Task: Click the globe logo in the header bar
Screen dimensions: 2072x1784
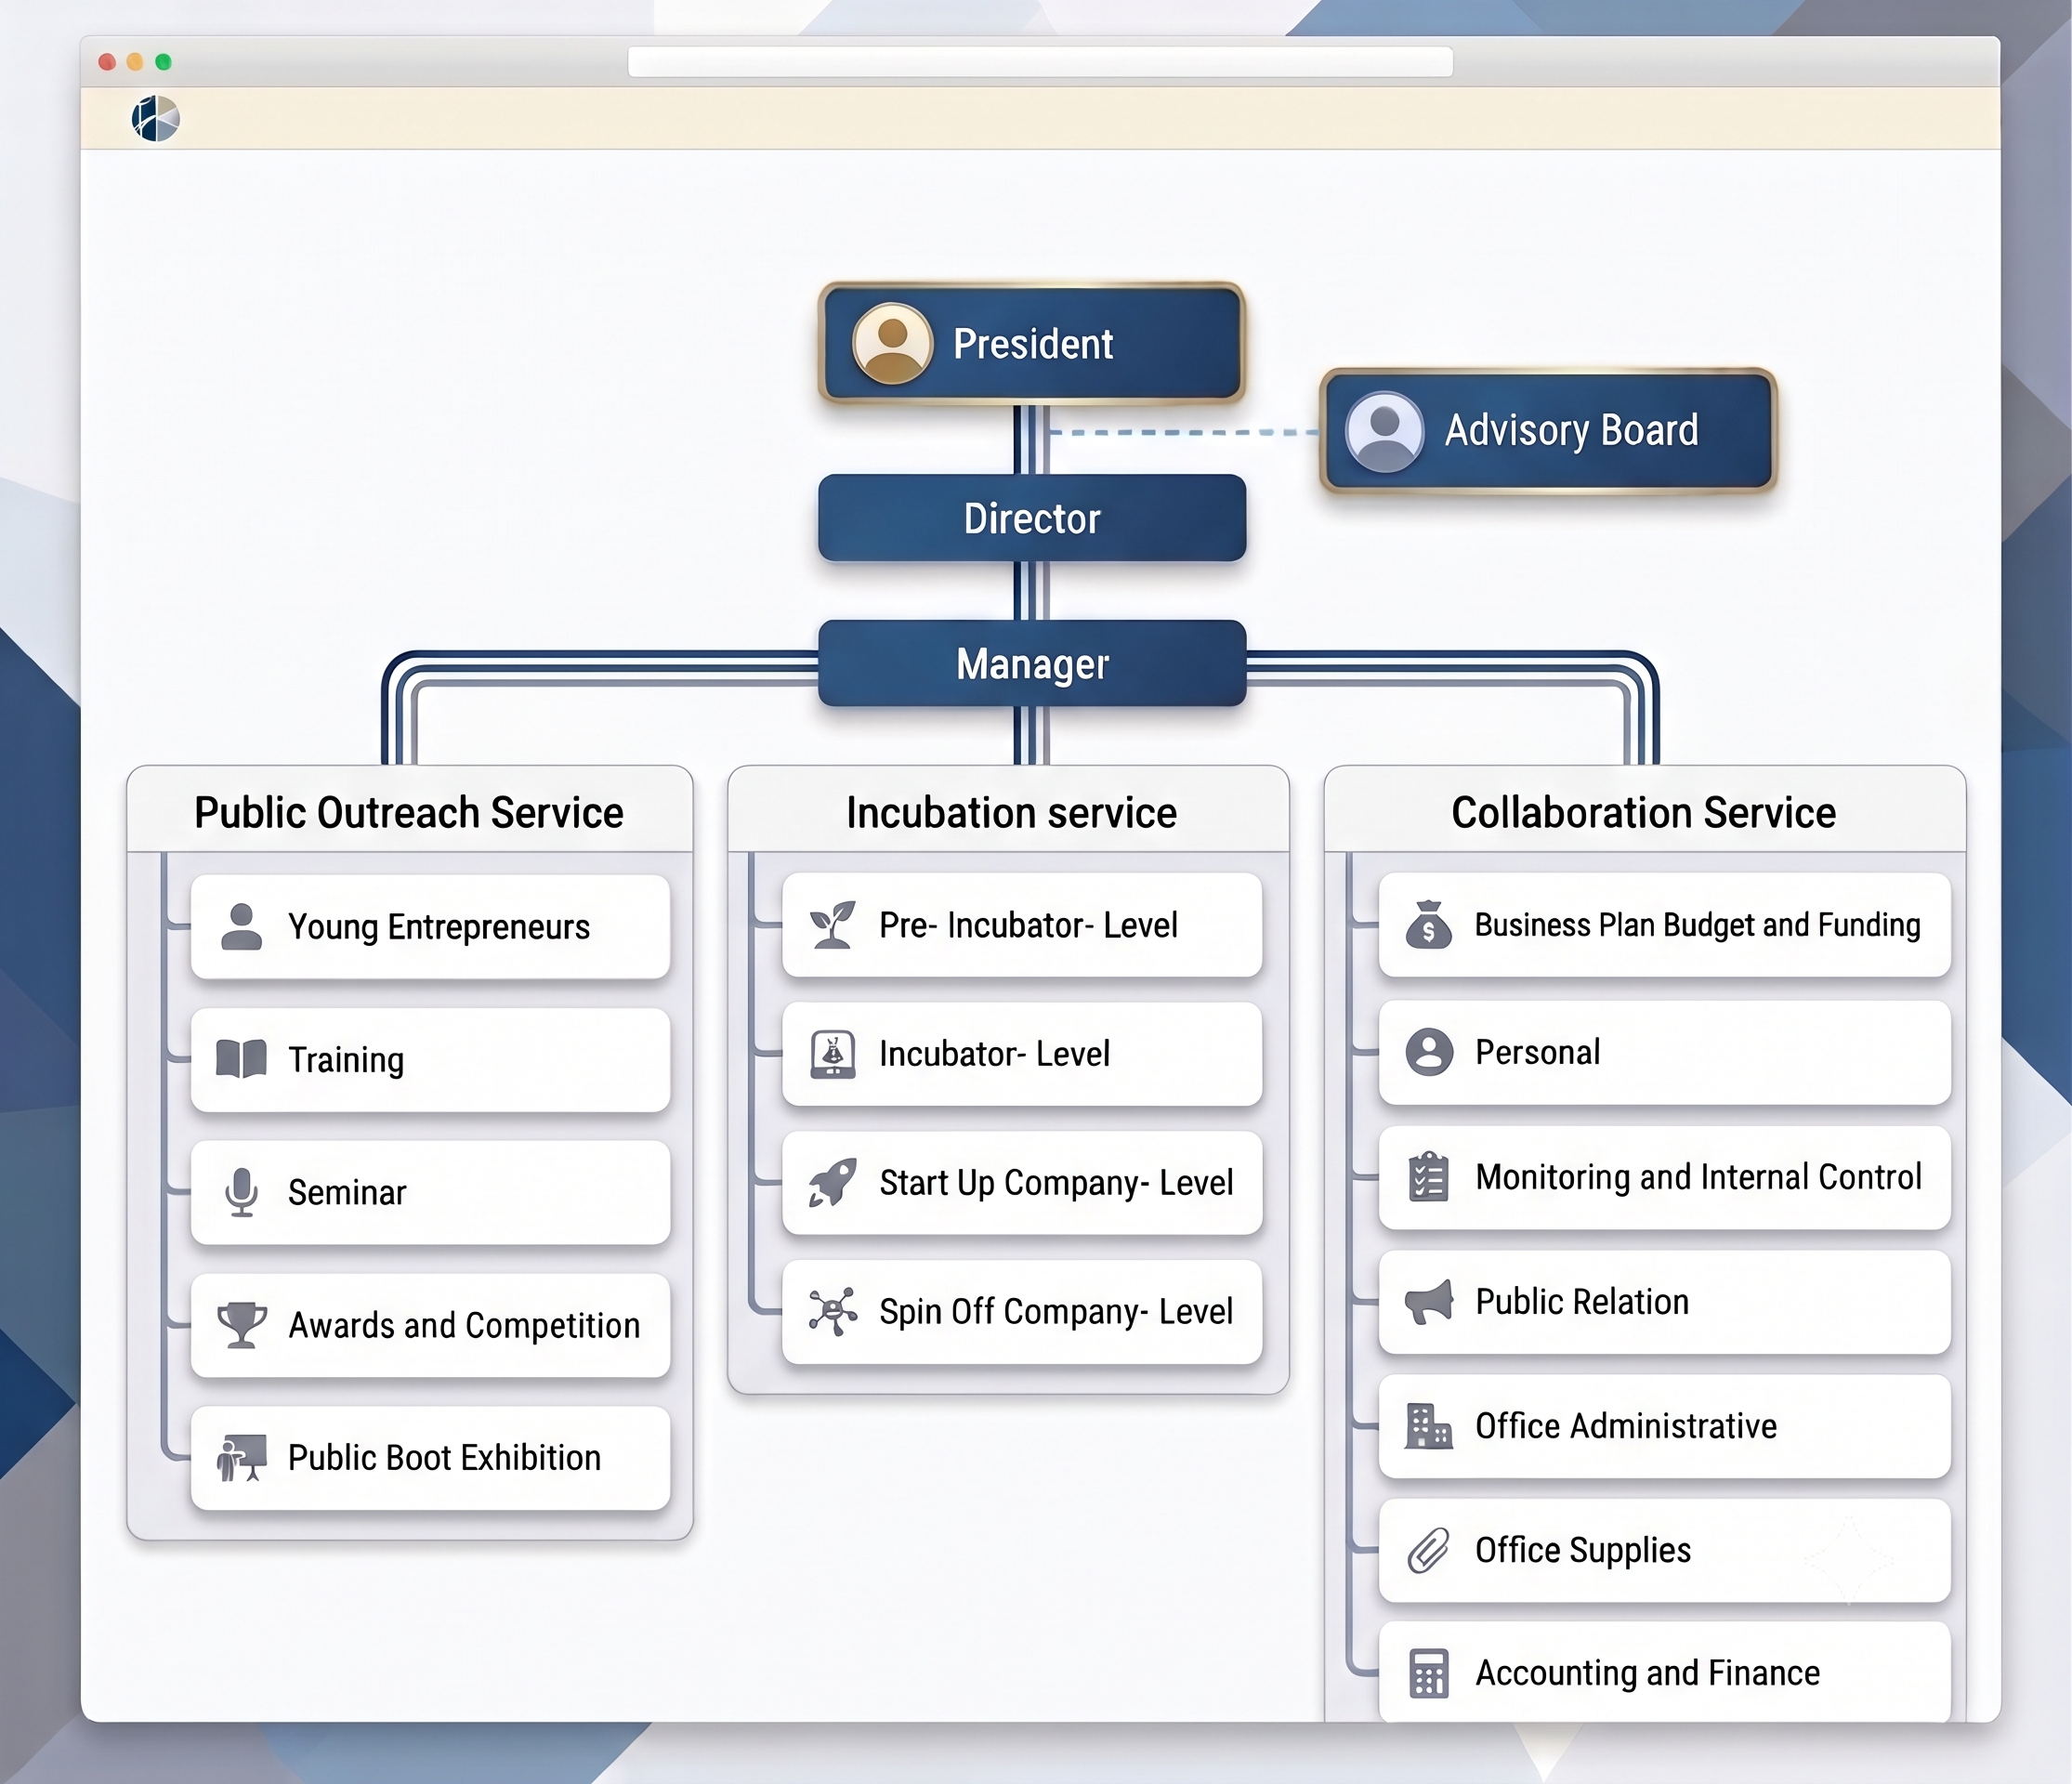Action: click(x=155, y=119)
